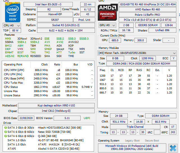Select the Hitachi HDS721050CLA362 drive row
The image size is (180, 153).
tap(48, 128)
